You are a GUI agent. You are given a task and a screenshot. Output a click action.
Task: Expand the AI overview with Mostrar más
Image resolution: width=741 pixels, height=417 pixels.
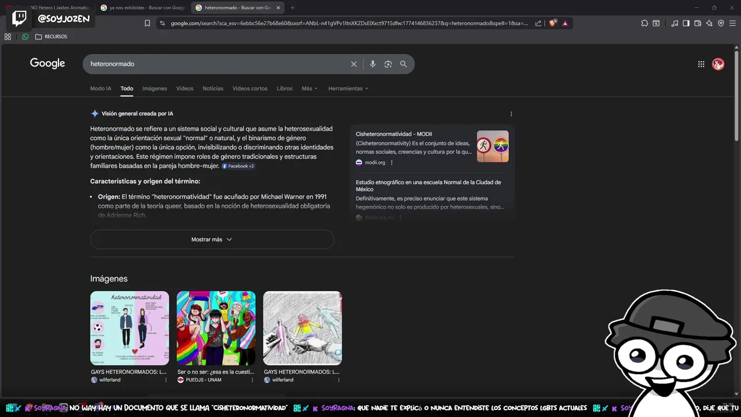tap(212, 239)
